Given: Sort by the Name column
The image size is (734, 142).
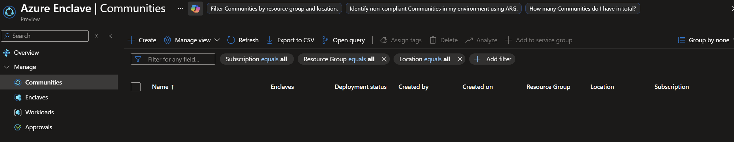Looking at the screenshot, I should 163,87.
